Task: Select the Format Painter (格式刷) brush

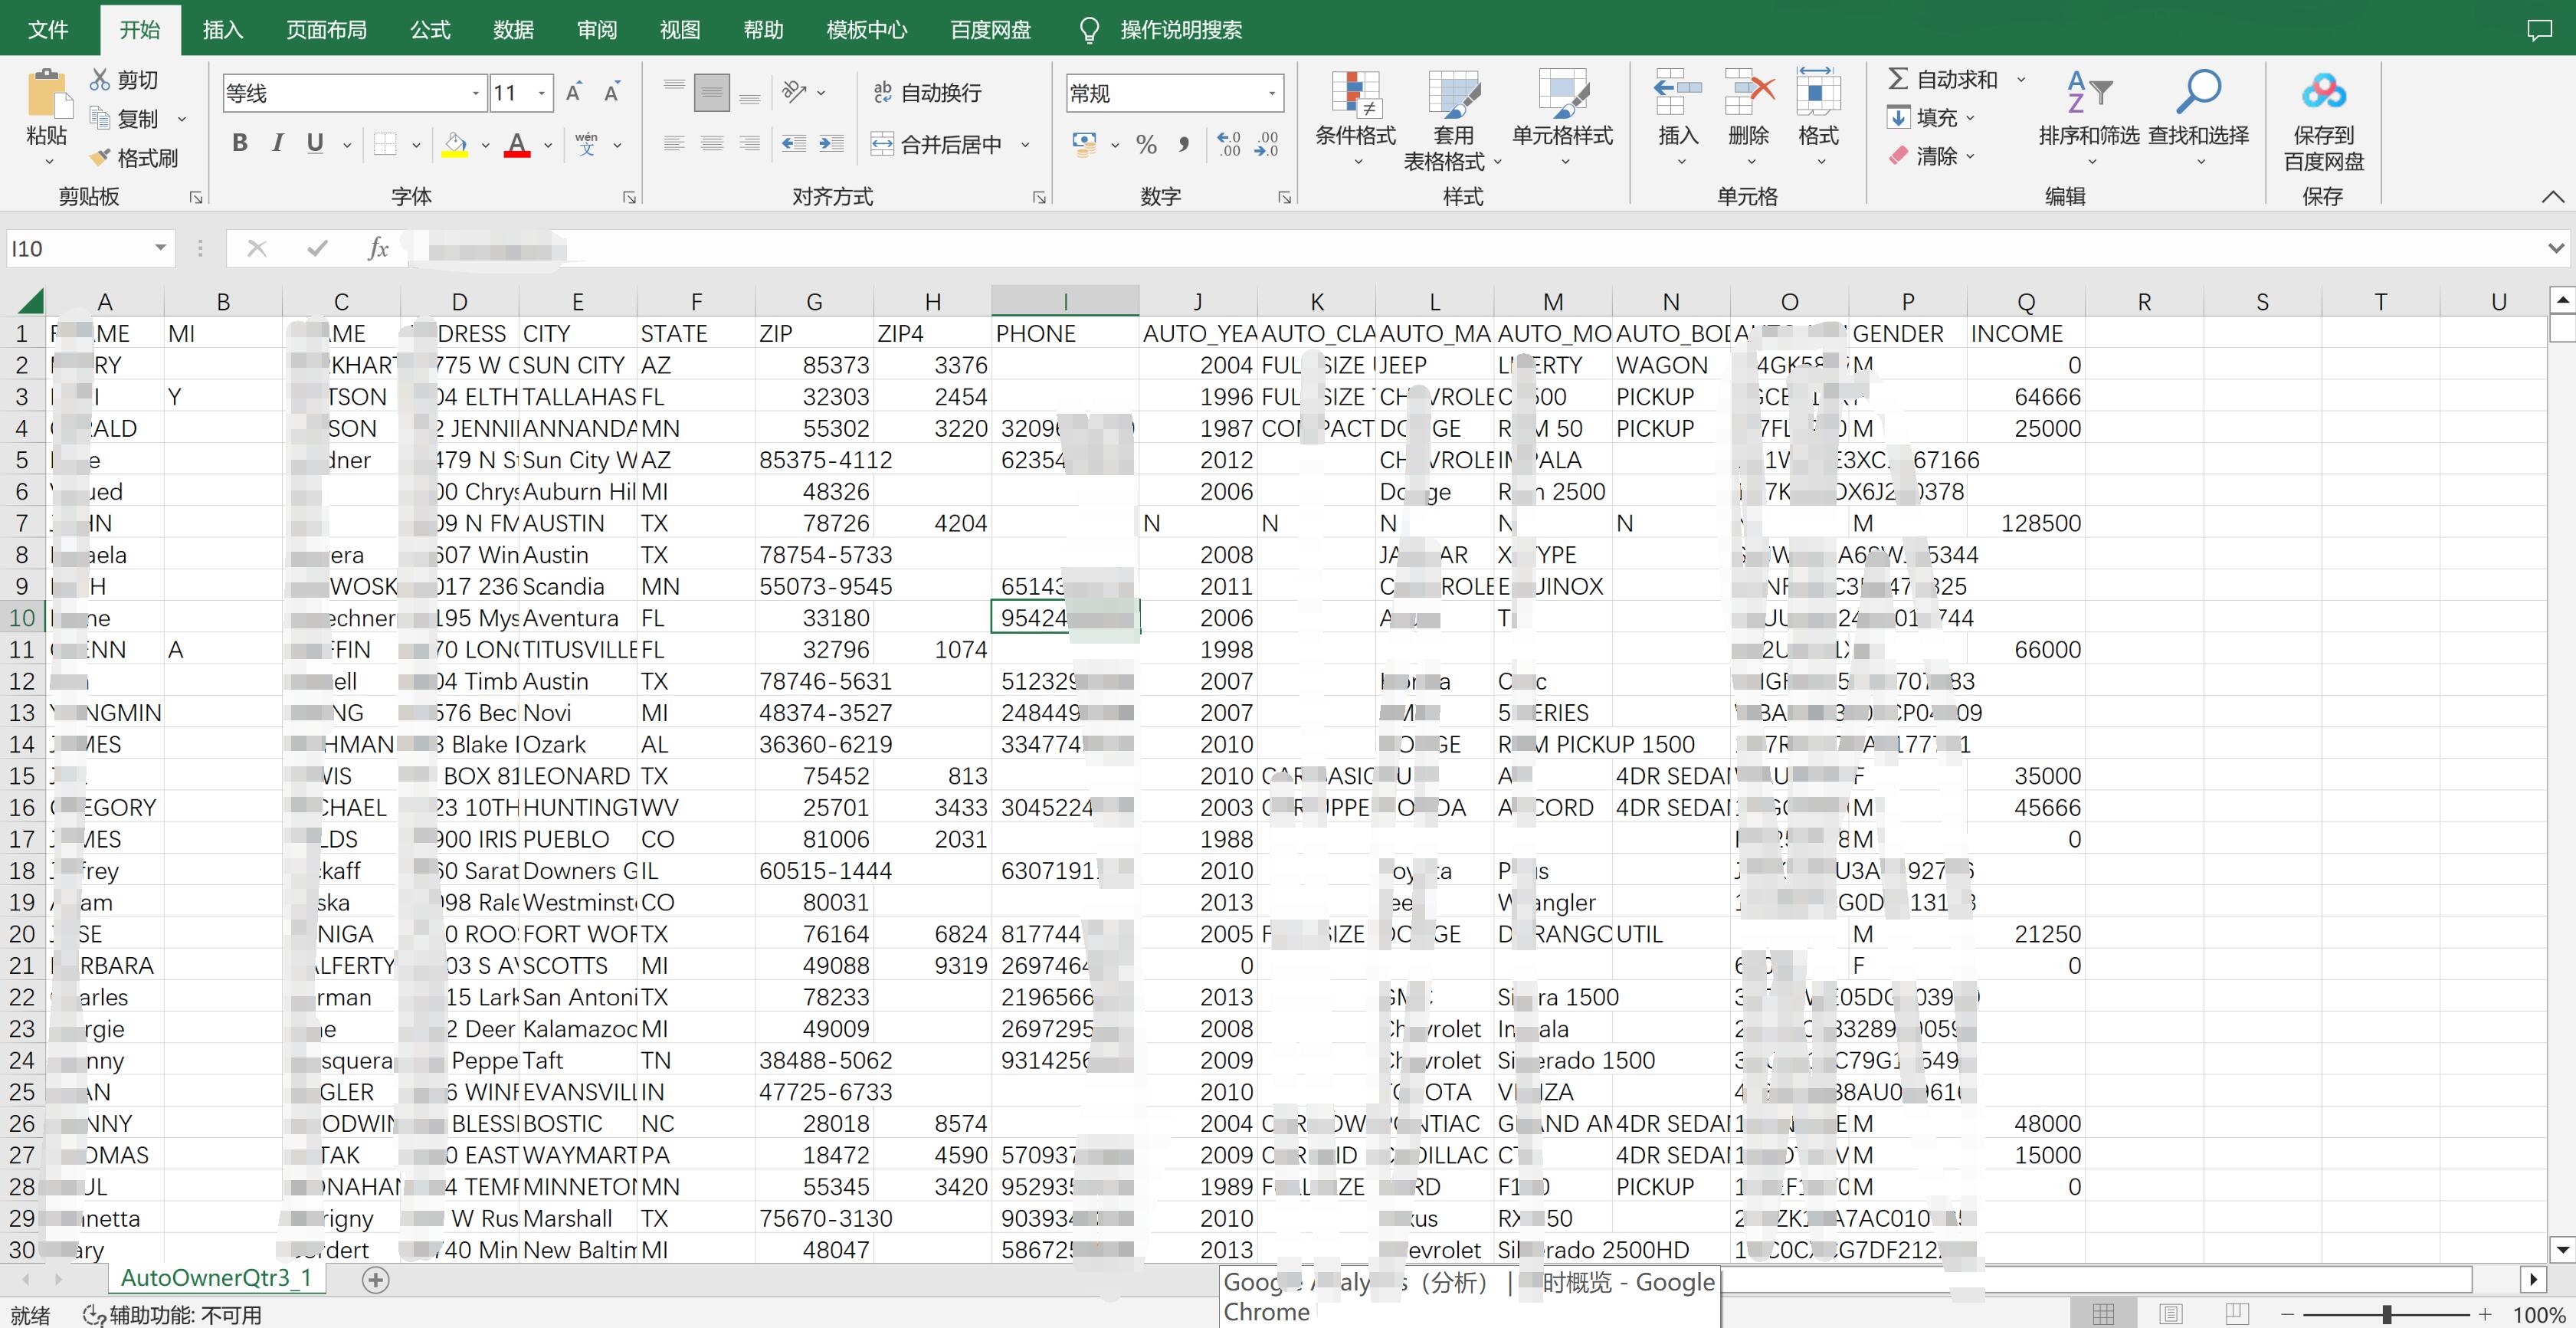Action: pos(100,157)
